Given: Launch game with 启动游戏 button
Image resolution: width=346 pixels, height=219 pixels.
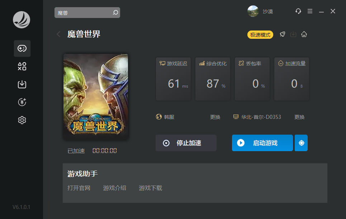Looking at the screenshot, I should tap(262, 143).
